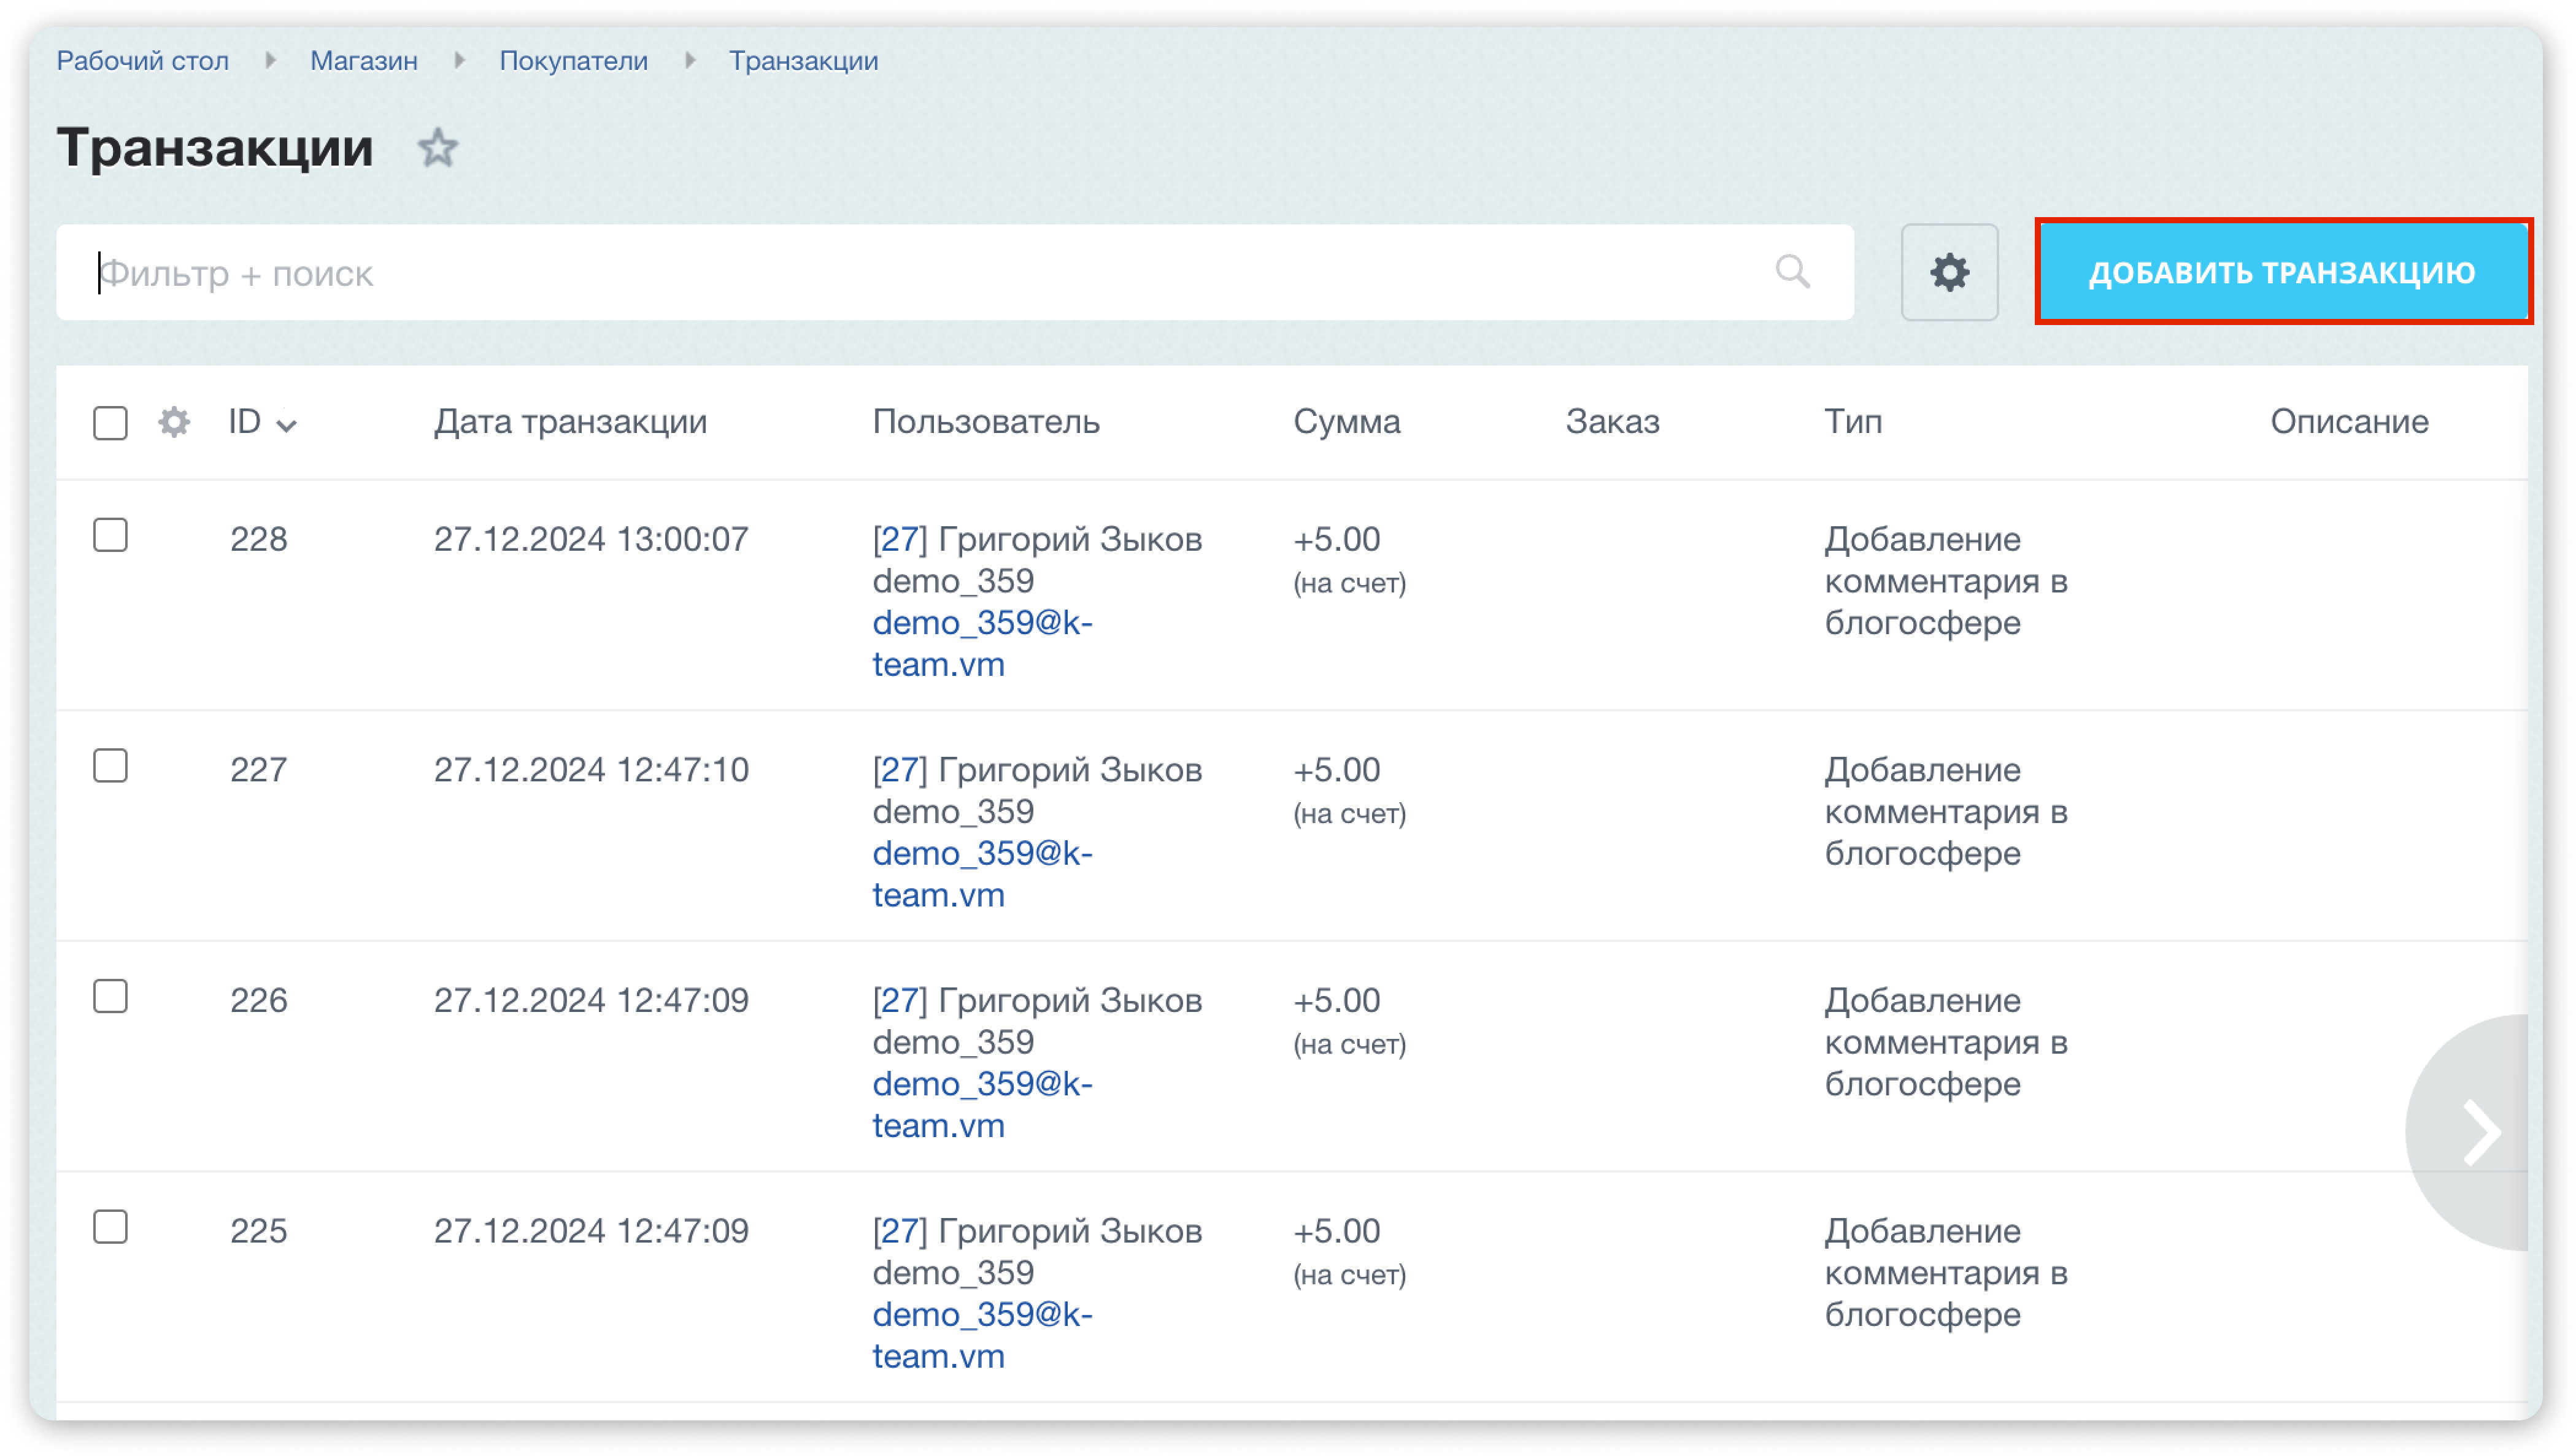Open the Транзакции breadcrumb link
Screen dimensions: 2576x1456
[803, 61]
